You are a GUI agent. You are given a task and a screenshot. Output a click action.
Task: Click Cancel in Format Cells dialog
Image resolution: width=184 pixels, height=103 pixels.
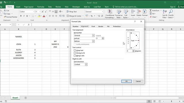point(138,81)
